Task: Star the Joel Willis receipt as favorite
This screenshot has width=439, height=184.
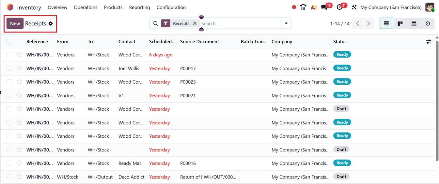Action: (x=20, y=68)
